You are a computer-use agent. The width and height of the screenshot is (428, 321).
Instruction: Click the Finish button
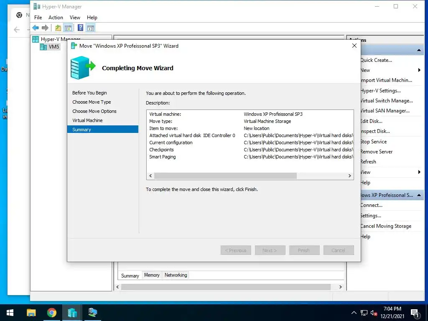tap(304, 250)
